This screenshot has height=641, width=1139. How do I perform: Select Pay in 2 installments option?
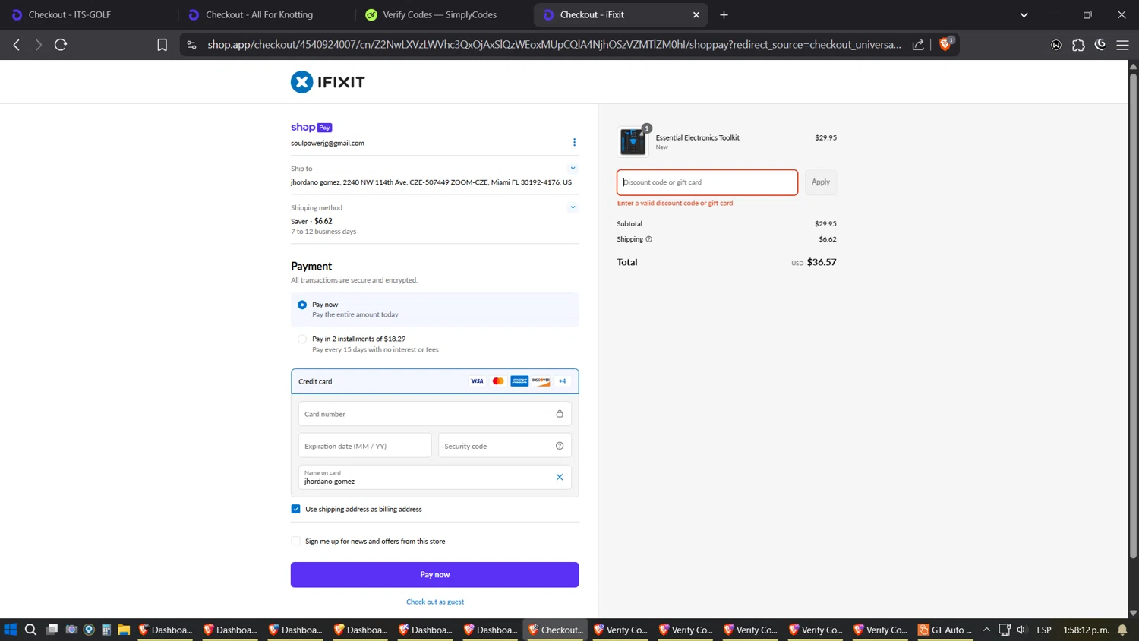[x=302, y=339]
